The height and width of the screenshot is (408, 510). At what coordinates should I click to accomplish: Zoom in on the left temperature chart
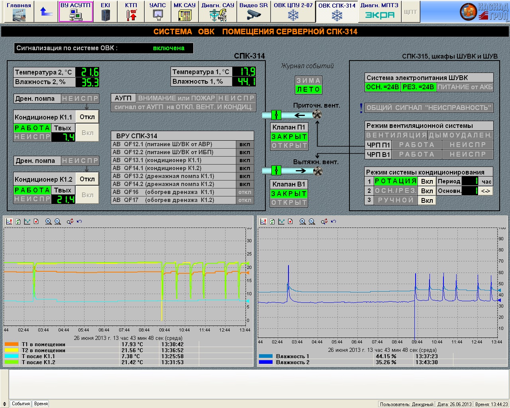pos(48,222)
